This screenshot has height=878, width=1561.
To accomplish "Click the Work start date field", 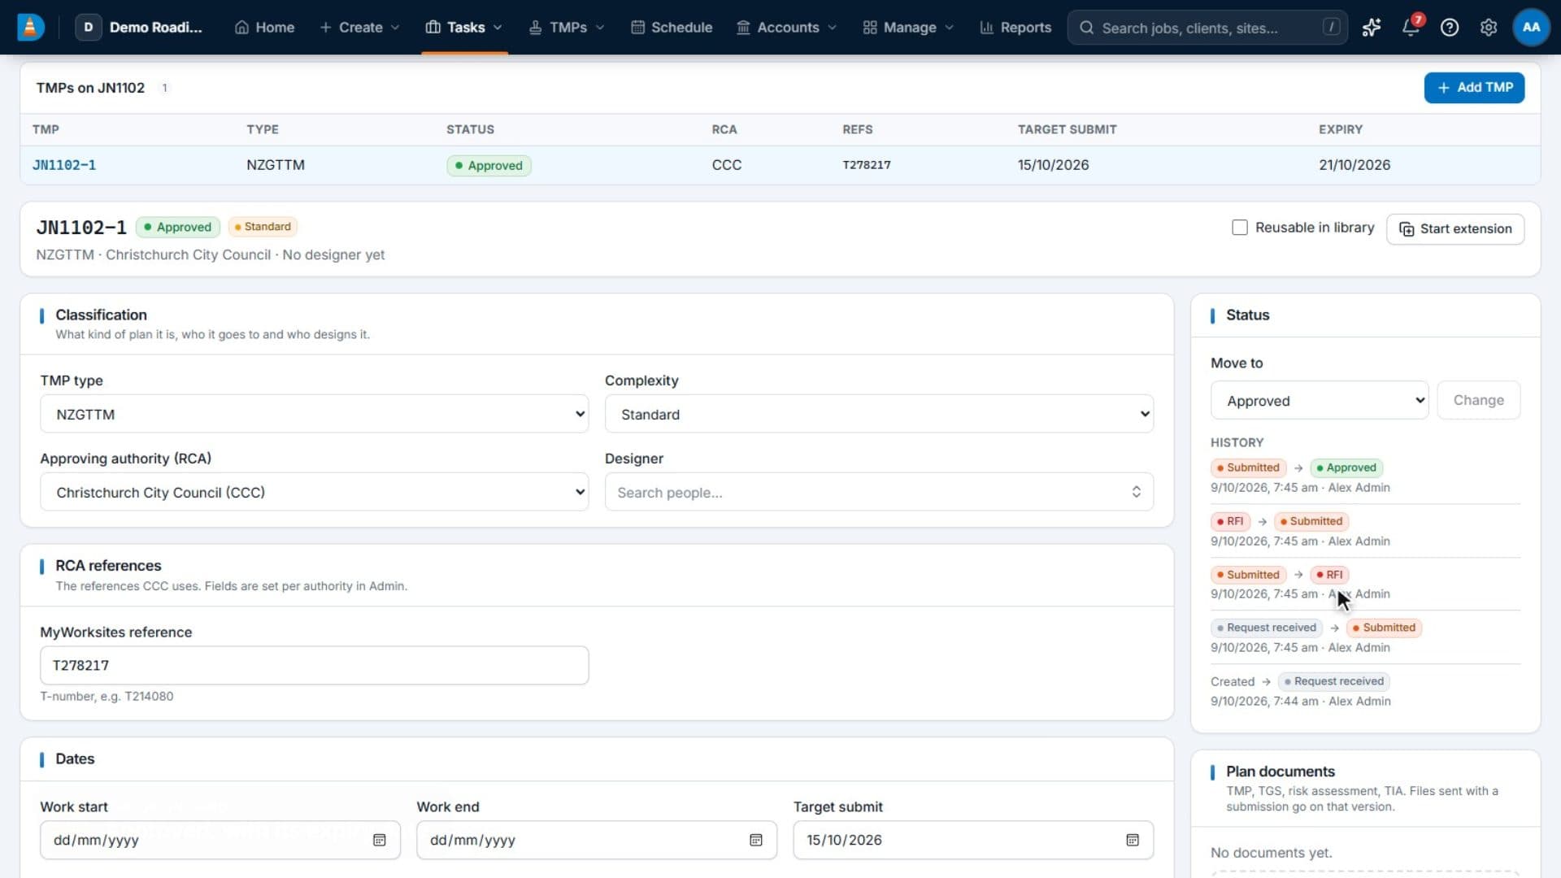I will [x=220, y=840].
